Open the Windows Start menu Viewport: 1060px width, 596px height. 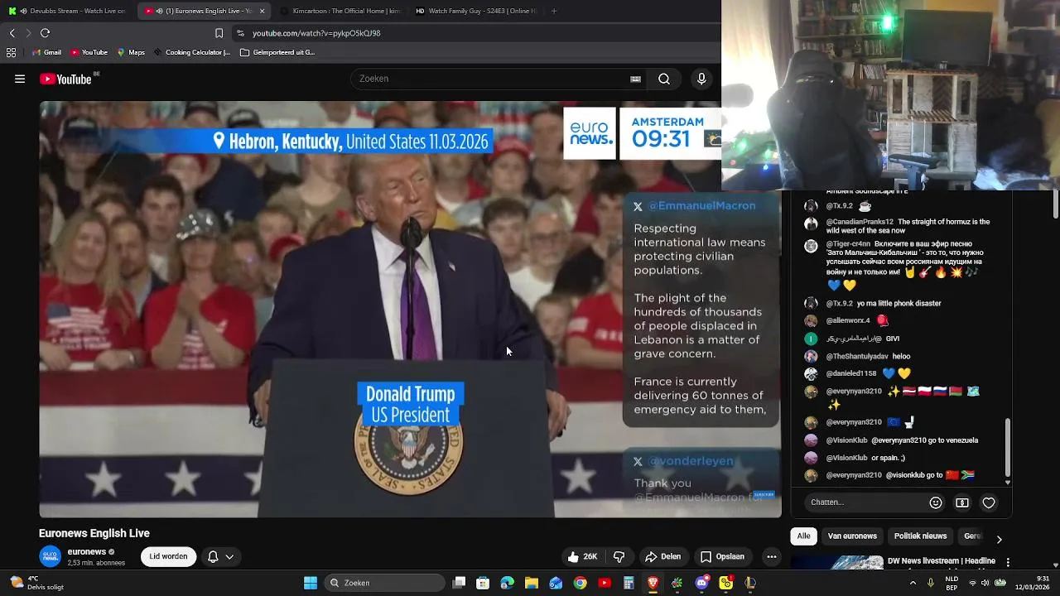pos(311,583)
